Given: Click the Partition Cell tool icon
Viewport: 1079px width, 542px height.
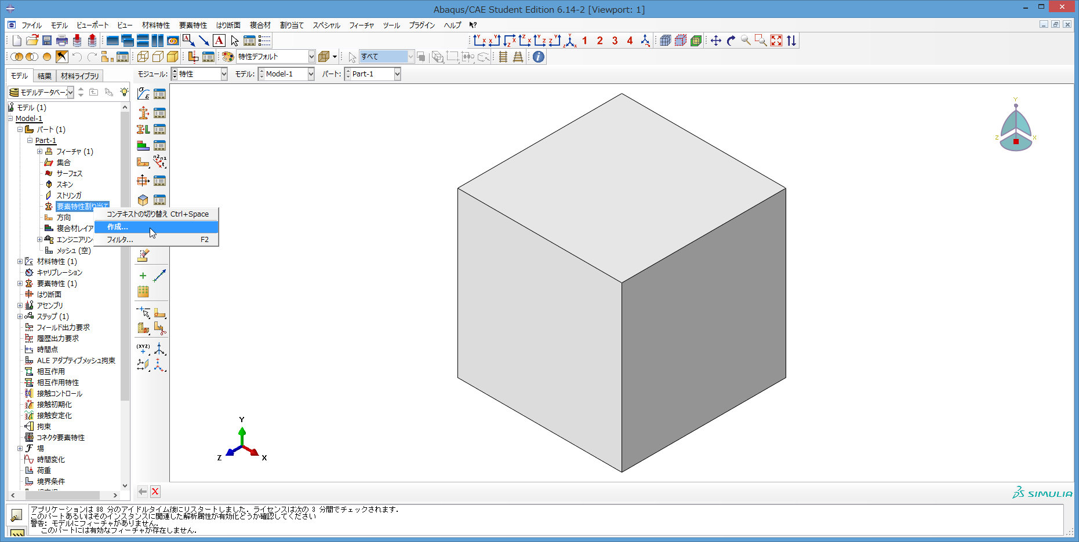Looking at the screenshot, I should (143, 329).
